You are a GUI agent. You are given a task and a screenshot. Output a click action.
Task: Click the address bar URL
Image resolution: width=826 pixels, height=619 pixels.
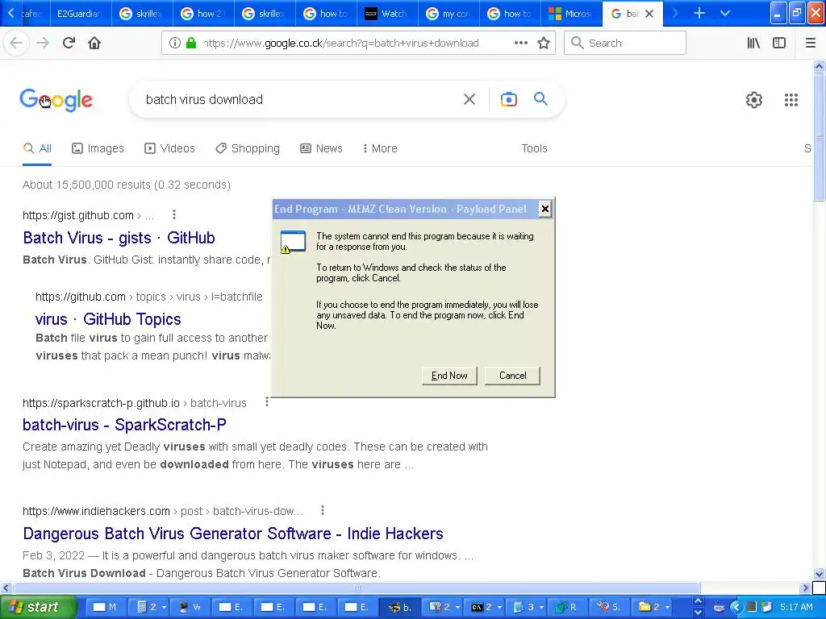coord(341,44)
